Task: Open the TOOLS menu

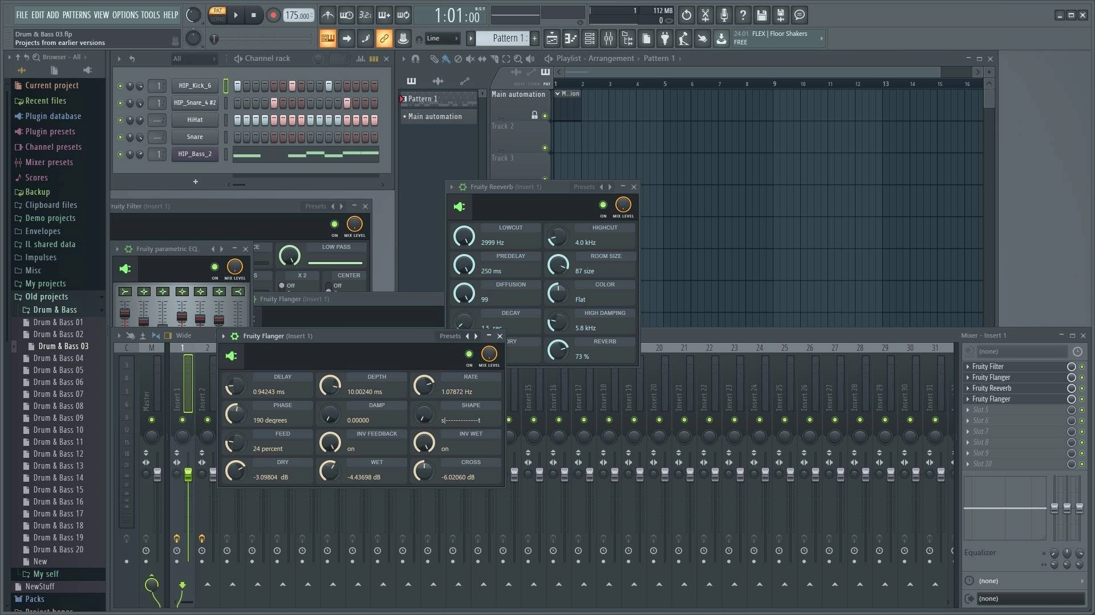Action: (151, 15)
